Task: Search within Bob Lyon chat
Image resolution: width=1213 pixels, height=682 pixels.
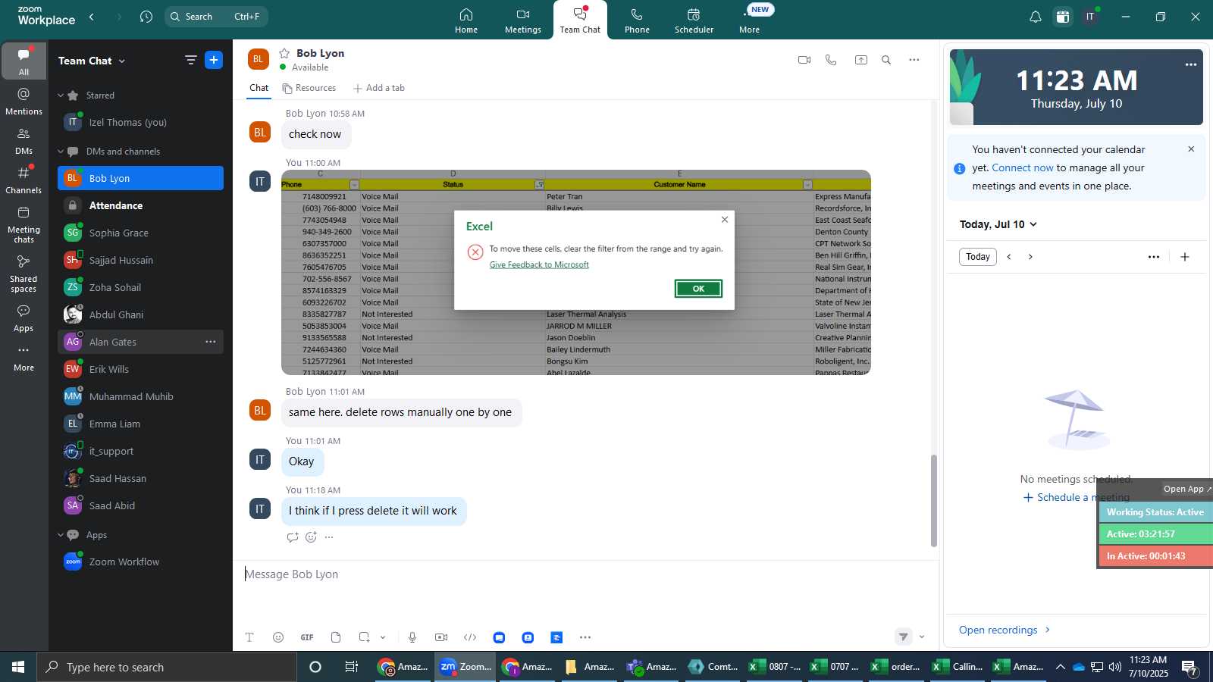Action: pos(886,60)
